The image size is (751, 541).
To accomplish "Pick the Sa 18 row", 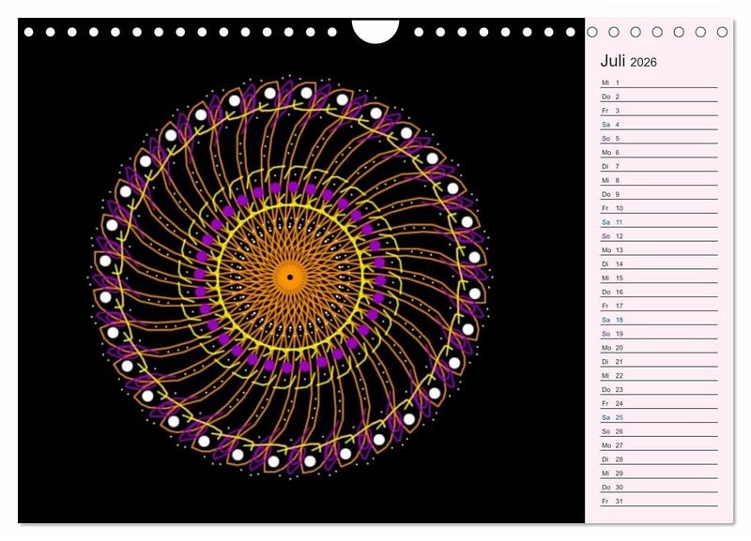I will pos(658,320).
